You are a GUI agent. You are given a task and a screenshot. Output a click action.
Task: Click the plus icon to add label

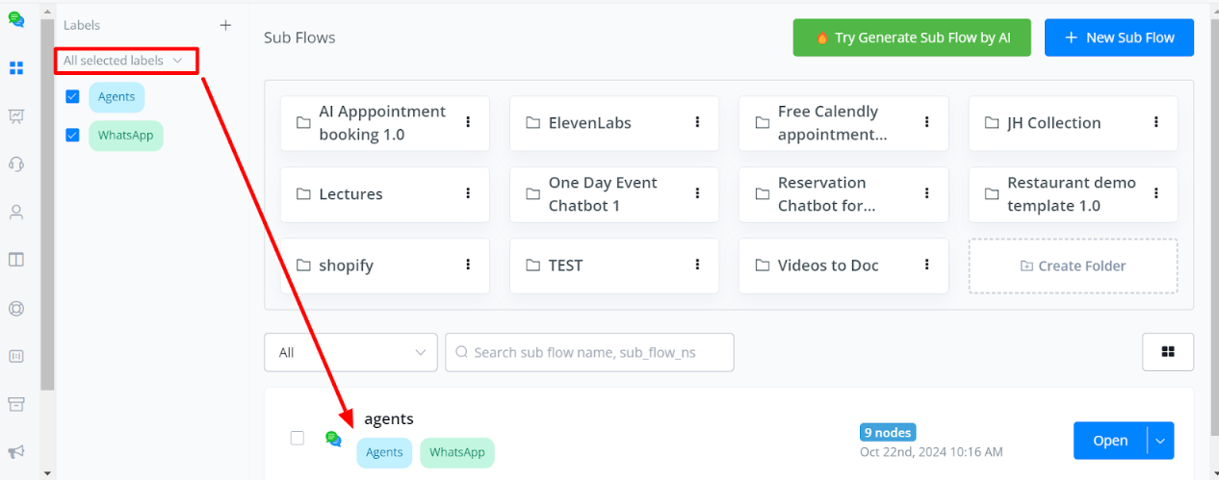pyautogui.click(x=225, y=25)
